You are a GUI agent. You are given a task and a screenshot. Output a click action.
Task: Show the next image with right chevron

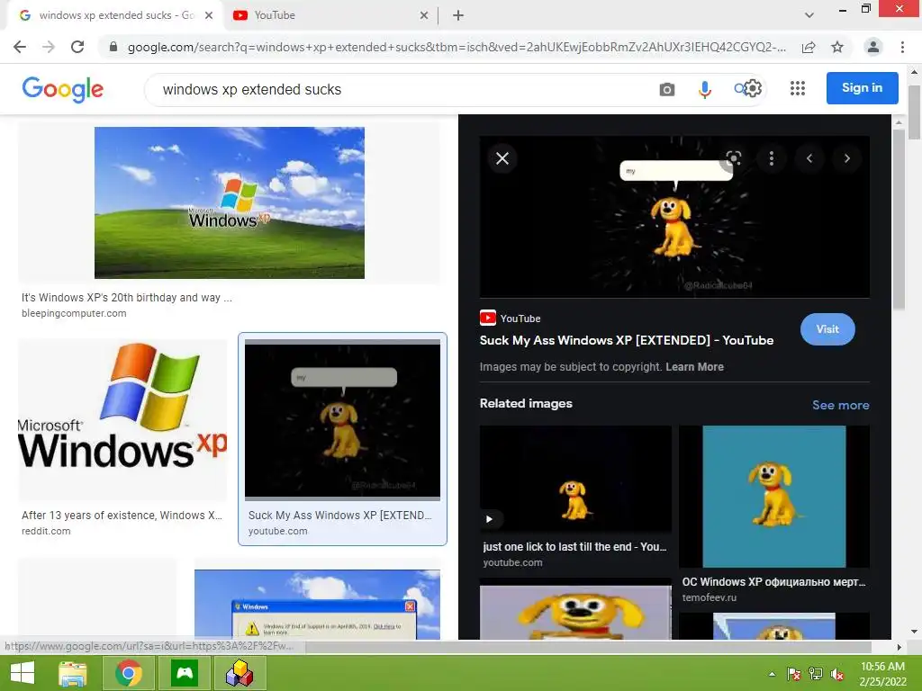846,158
